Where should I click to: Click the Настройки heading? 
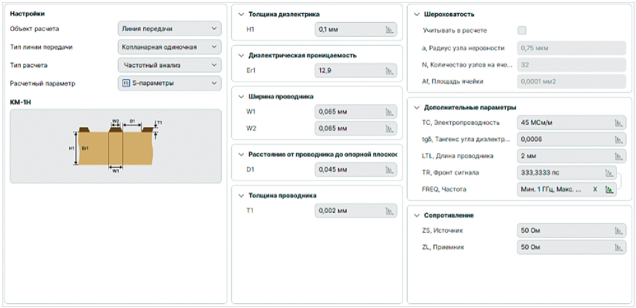click(27, 14)
